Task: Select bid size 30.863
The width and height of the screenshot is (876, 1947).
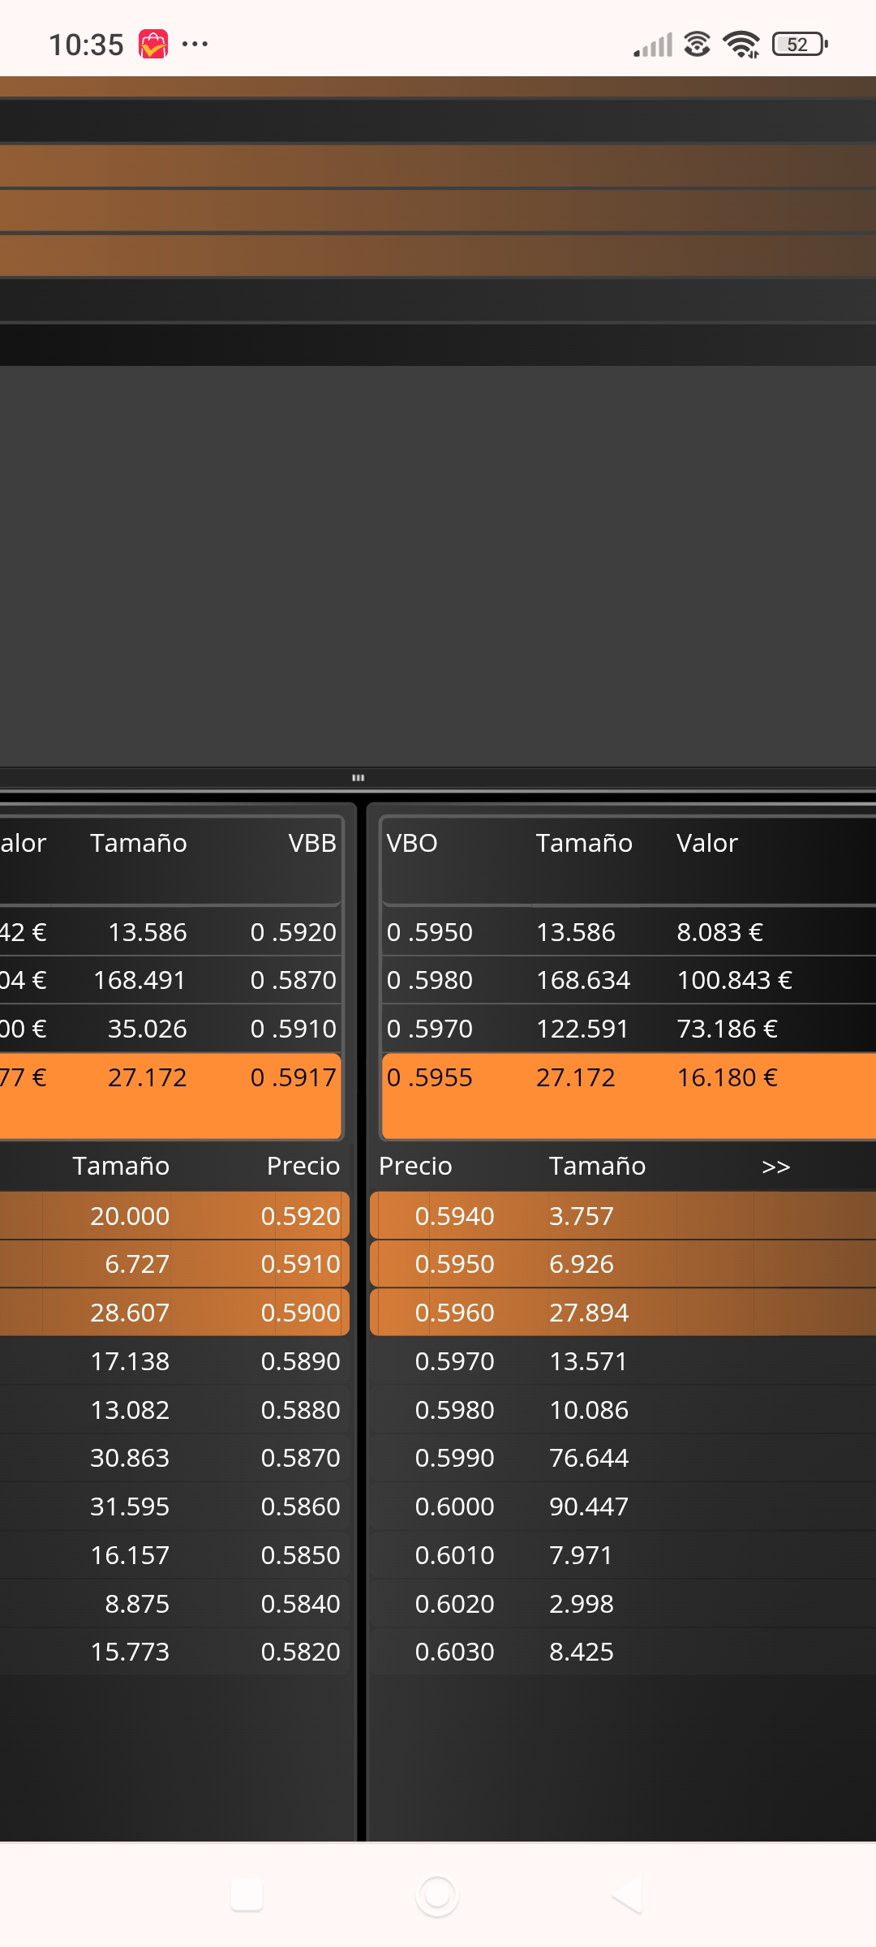Action: [x=130, y=1458]
